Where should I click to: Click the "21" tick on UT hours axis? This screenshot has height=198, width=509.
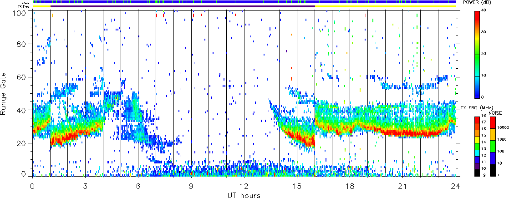pyautogui.click(x=403, y=186)
